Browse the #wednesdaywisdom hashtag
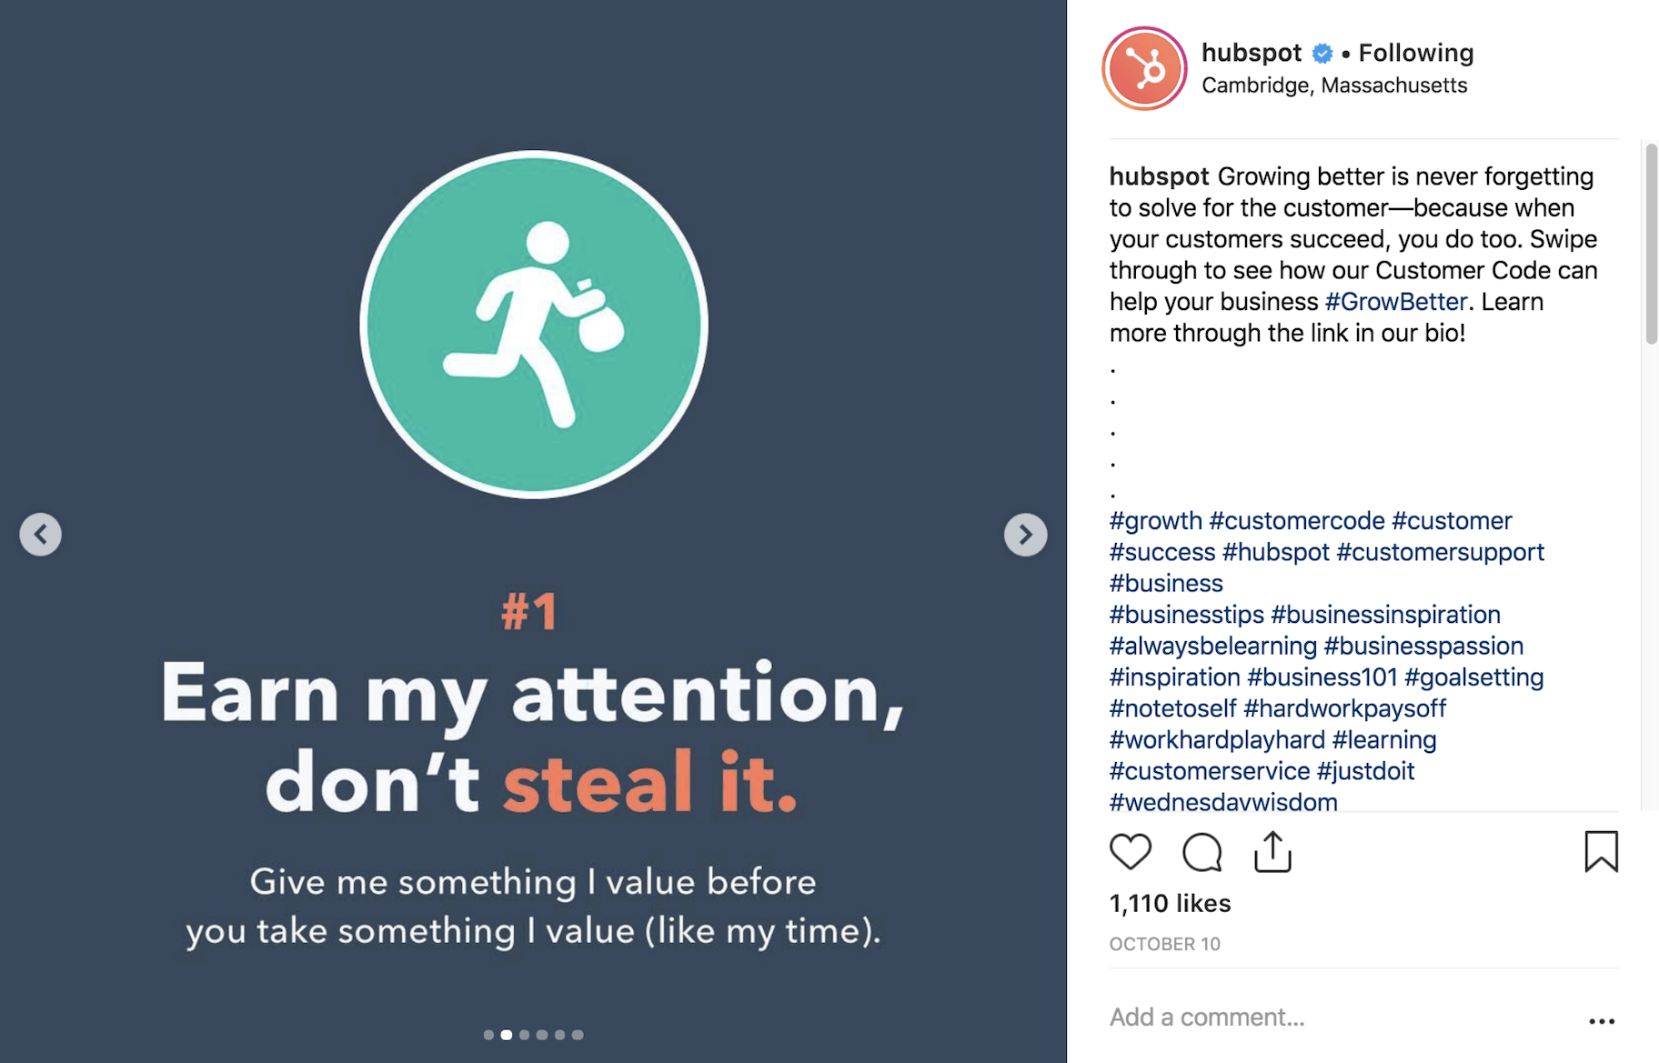 click(x=1222, y=801)
